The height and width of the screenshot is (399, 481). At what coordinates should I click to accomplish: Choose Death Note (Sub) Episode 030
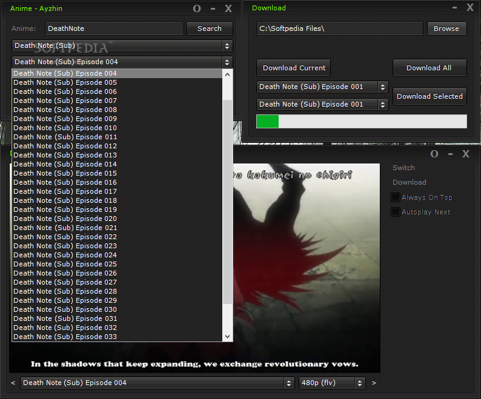(117, 309)
